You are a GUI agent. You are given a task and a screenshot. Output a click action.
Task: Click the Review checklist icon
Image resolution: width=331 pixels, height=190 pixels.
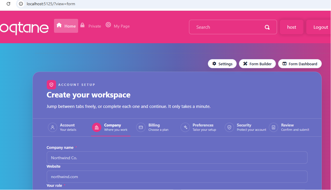tap(274, 127)
